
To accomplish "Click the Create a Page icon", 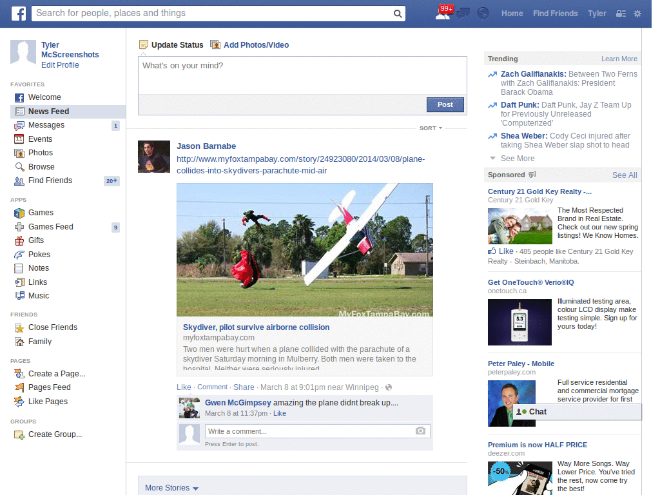I will point(19,374).
